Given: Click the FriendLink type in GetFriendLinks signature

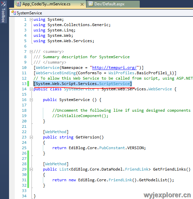Looking at the screenshot, I should 137,169.
